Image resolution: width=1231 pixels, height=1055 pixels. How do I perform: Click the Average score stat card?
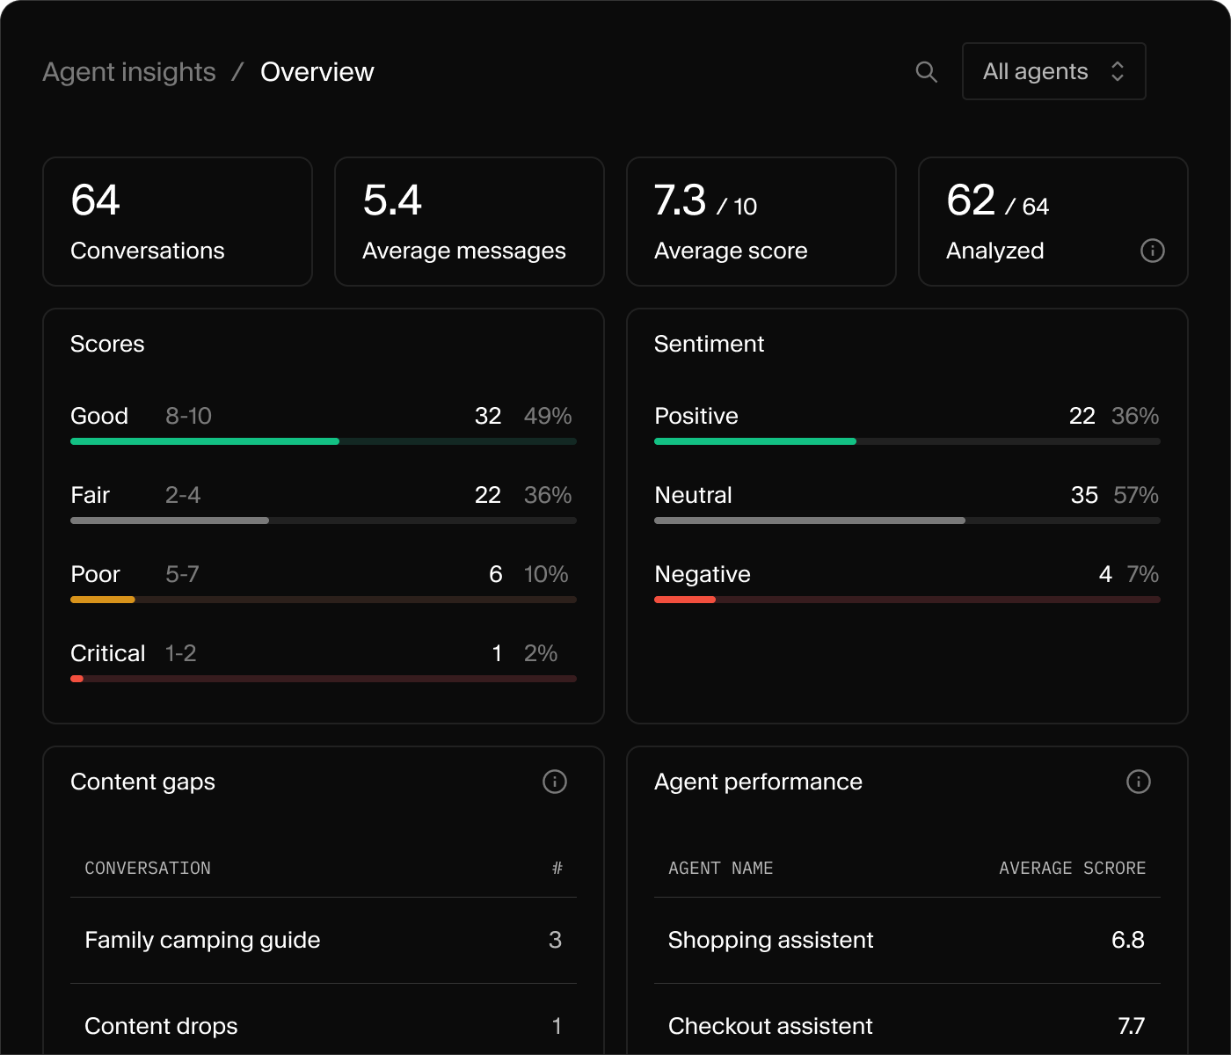click(x=761, y=222)
